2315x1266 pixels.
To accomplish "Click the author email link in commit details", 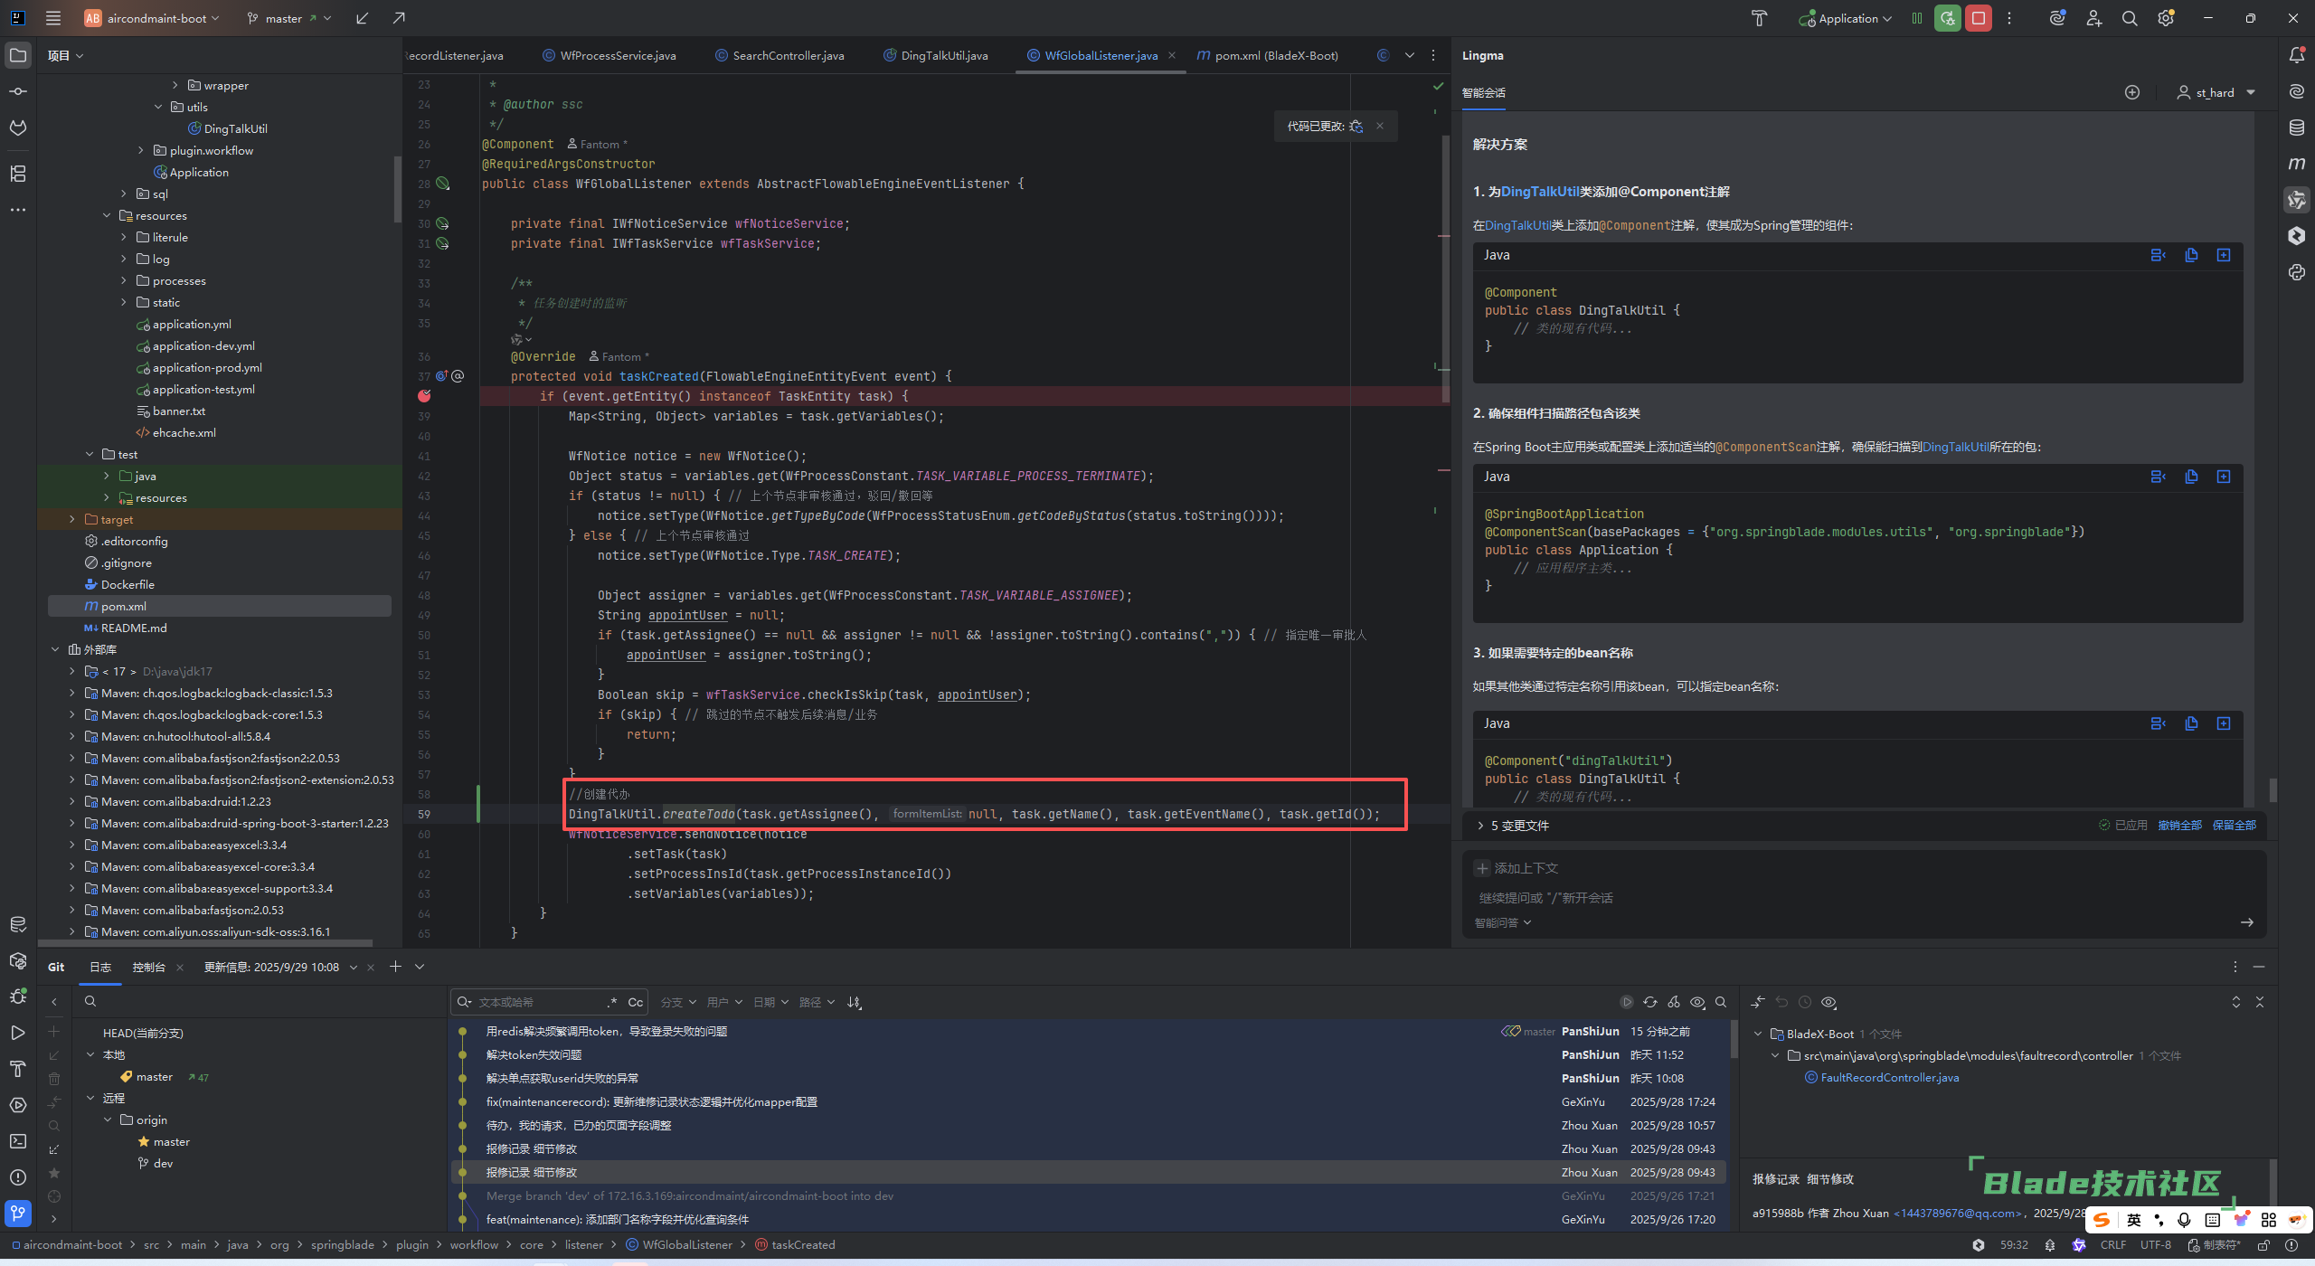I will click(1958, 1214).
